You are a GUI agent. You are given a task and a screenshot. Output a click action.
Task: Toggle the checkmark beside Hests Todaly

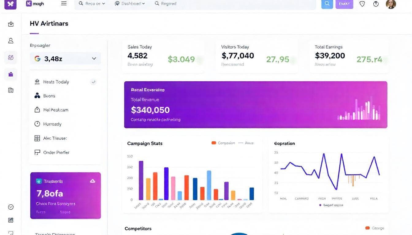(x=93, y=82)
